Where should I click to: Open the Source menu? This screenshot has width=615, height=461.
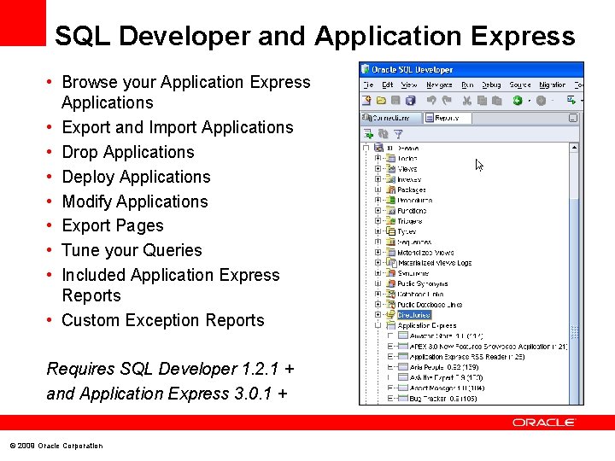tap(520, 85)
